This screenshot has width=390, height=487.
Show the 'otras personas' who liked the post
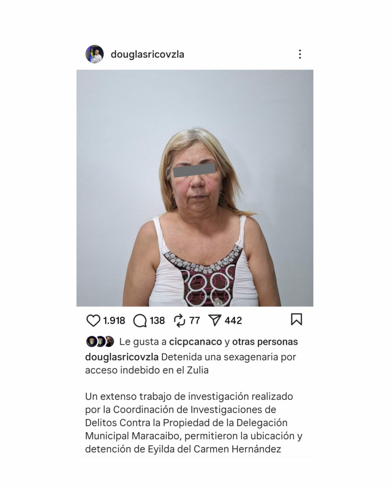(x=265, y=342)
